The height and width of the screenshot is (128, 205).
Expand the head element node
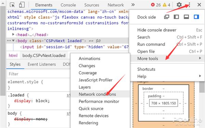coord(13,34)
